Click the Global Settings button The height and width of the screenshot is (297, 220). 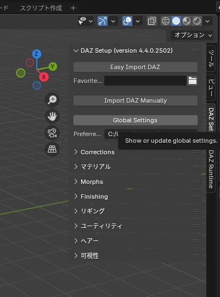pyautogui.click(x=136, y=120)
